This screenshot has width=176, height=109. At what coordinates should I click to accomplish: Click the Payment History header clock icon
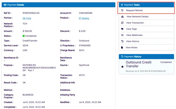[x=122, y=56]
